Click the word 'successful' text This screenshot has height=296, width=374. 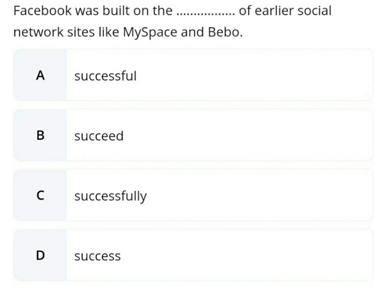106,76
